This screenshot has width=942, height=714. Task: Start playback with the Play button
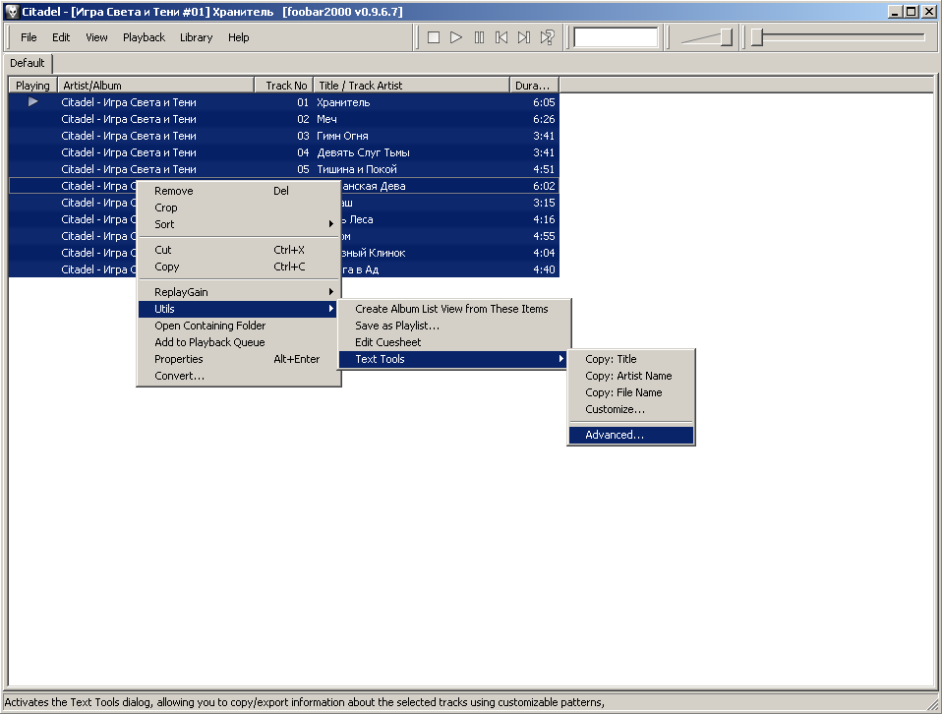456,37
